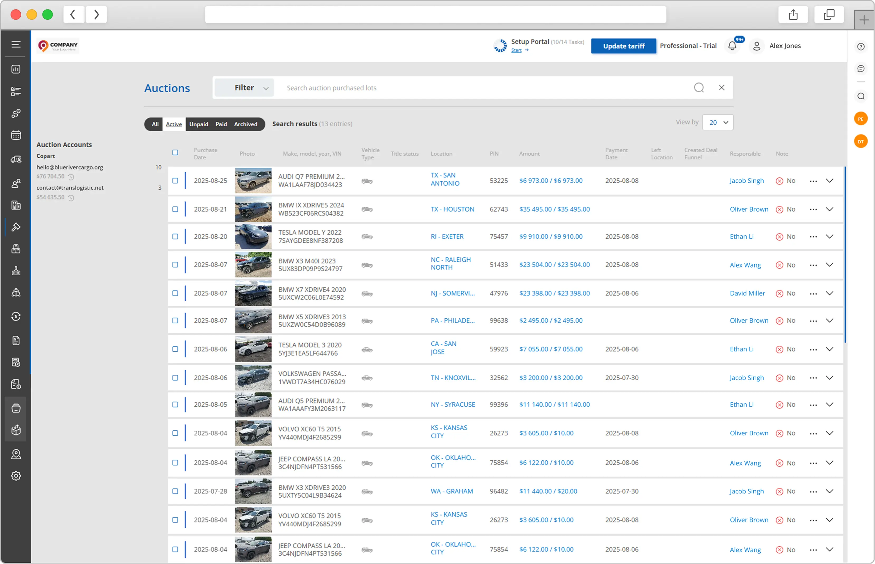Click the notifications bell icon
Image resolution: width=875 pixels, height=564 pixels.
coord(732,46)
